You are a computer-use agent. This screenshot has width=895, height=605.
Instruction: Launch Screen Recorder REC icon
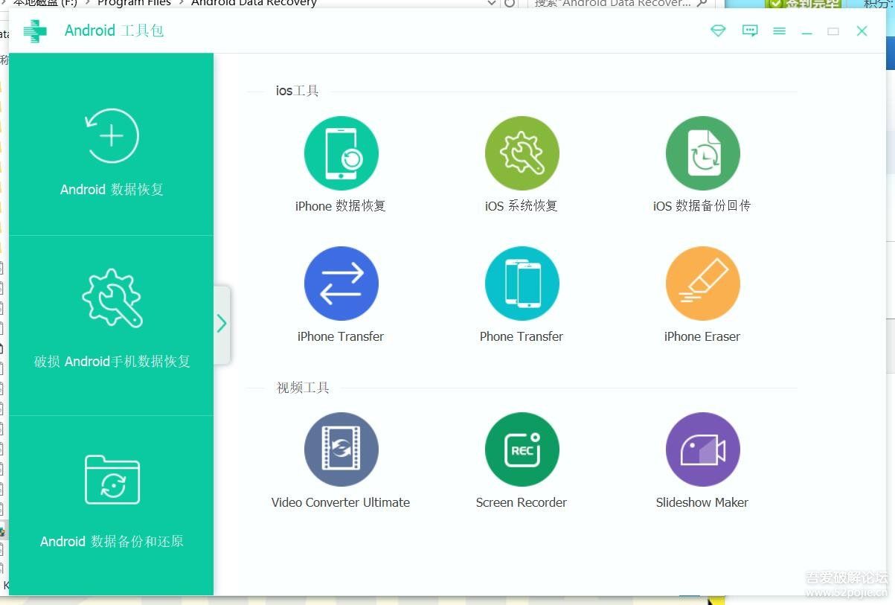point(522,449)
